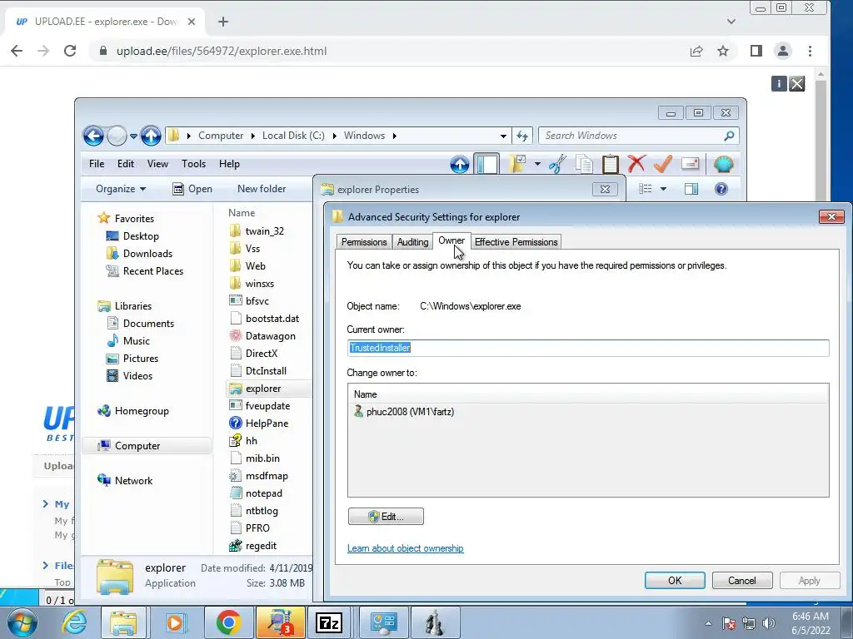Select Network in navigation pane
The width and height of the screenshot is (853, 639).
tap(125, 480)
